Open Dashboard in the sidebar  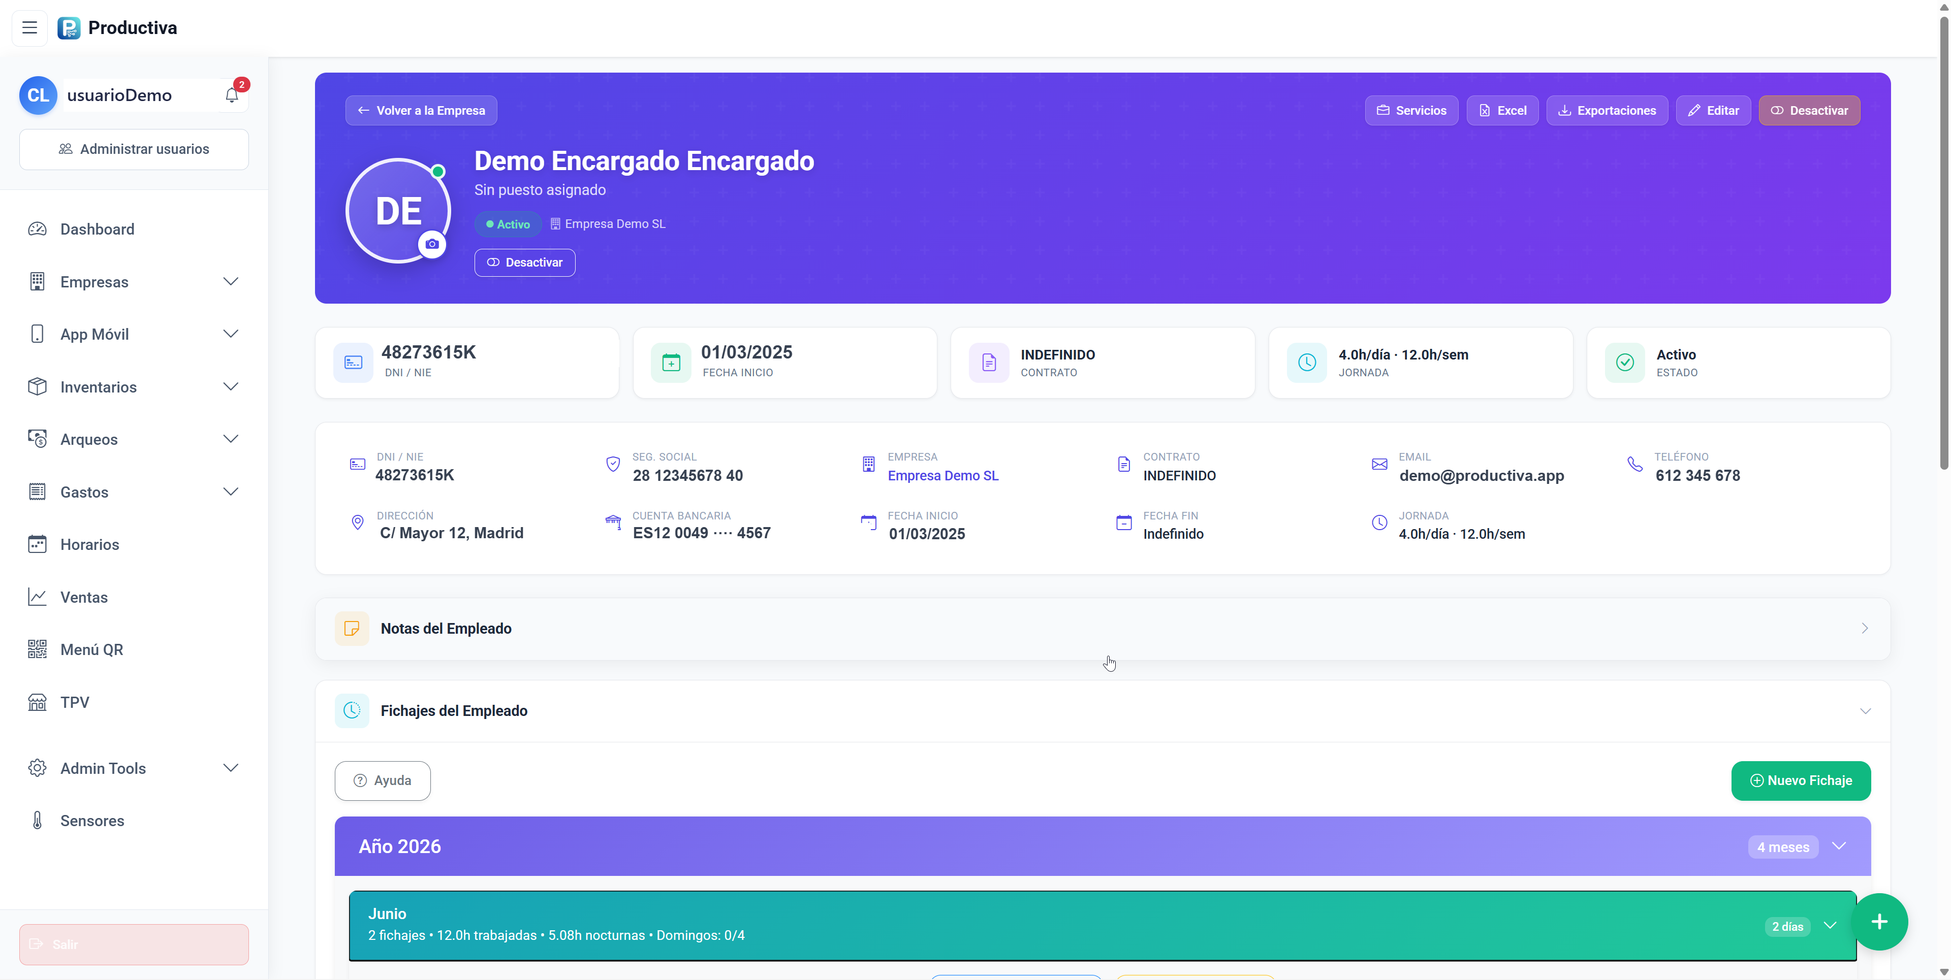coord(134,230)
